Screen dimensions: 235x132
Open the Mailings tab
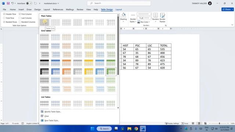tap(70, 10)
